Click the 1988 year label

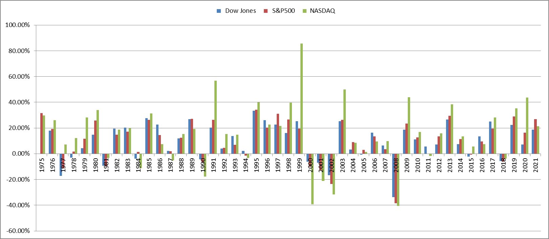[181, 164]
